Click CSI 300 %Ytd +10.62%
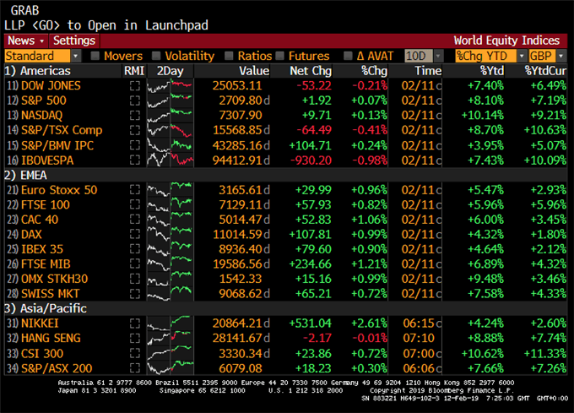The height and width of the screenshot is (413, 574). 483,353
